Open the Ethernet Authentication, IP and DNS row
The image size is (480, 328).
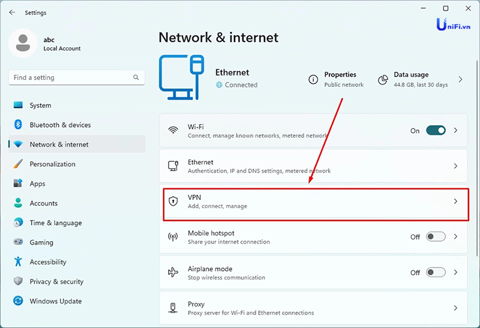(313, 166)
